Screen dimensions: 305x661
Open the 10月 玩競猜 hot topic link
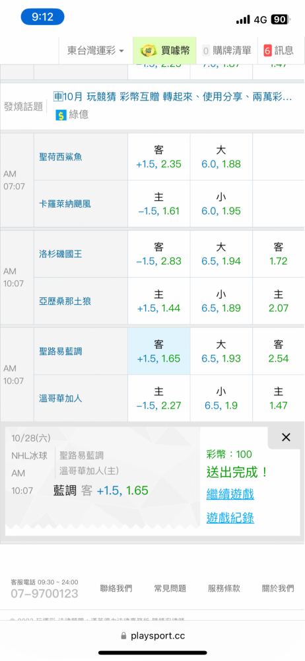pos(173,97)
